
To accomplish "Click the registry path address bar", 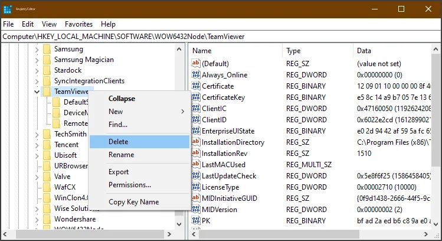I will [221, 37].
